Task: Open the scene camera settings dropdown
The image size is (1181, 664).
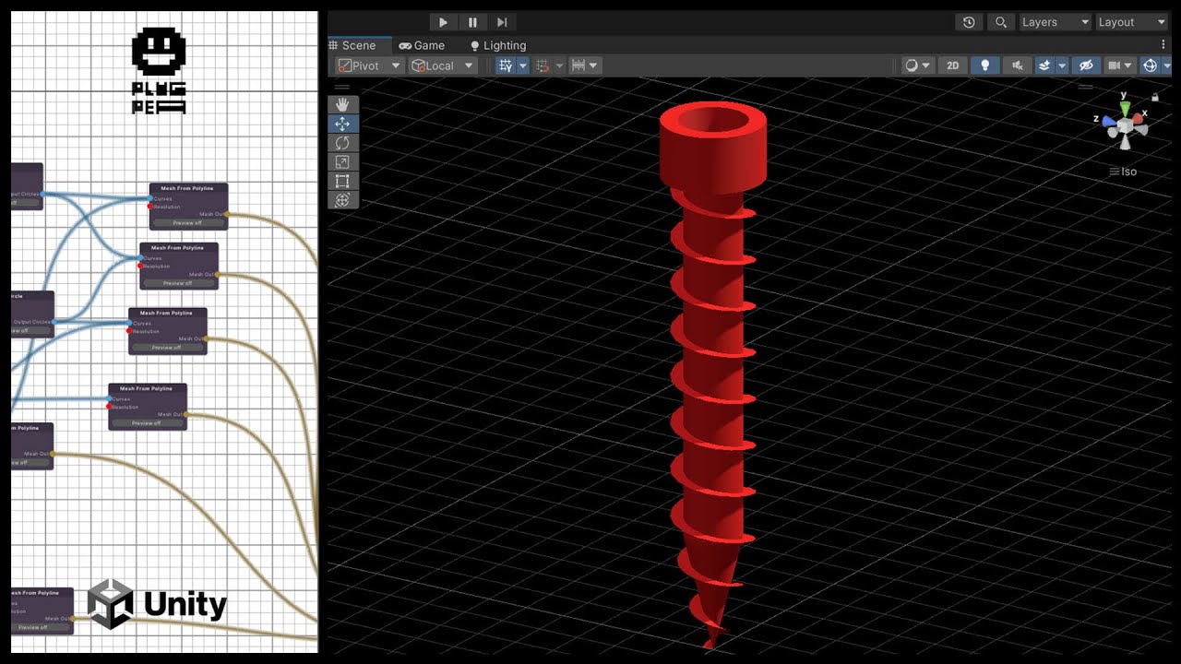Action: [x=1119, y=65]
